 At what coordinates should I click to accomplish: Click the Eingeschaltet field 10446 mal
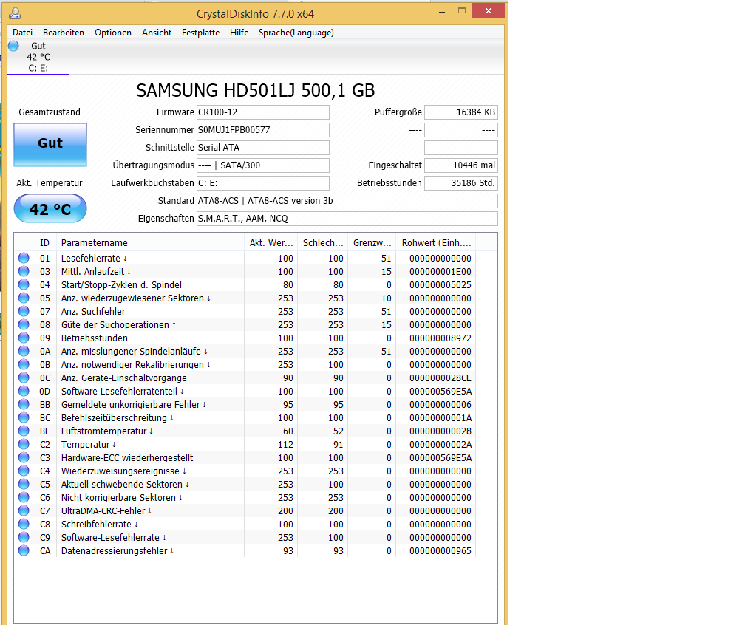click(x=461, y=165)
